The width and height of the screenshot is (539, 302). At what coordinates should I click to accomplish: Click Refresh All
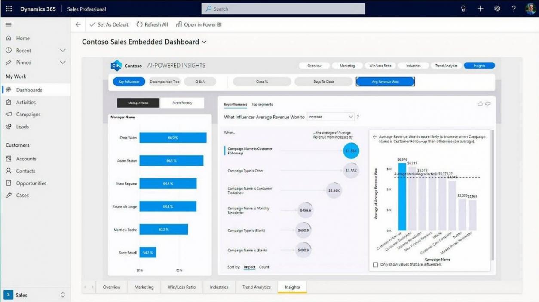tap(152, 25)
